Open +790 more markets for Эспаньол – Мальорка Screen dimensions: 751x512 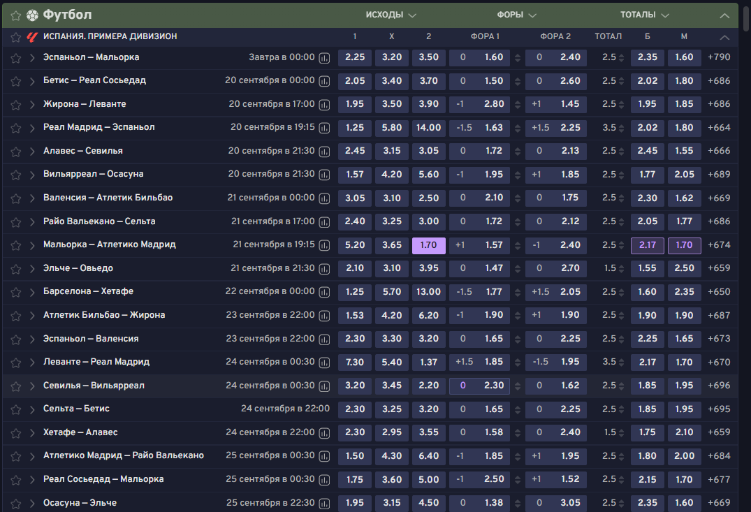point(719,57)
